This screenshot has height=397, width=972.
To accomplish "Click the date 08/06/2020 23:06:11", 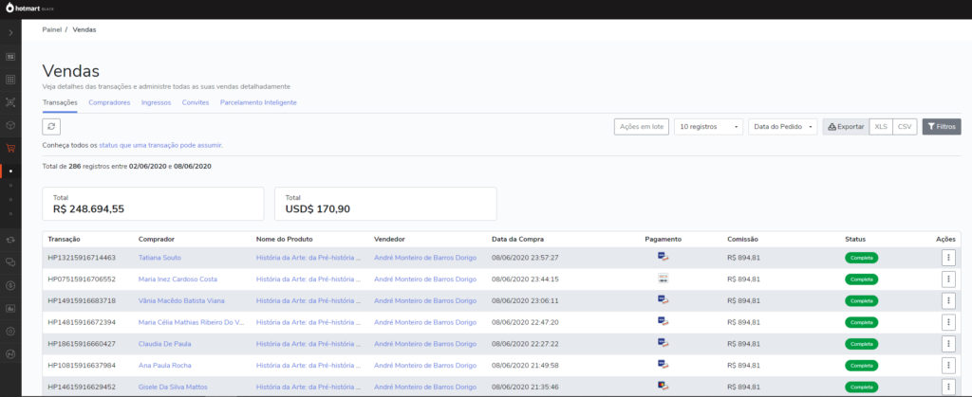I will (x=525, y=300).
